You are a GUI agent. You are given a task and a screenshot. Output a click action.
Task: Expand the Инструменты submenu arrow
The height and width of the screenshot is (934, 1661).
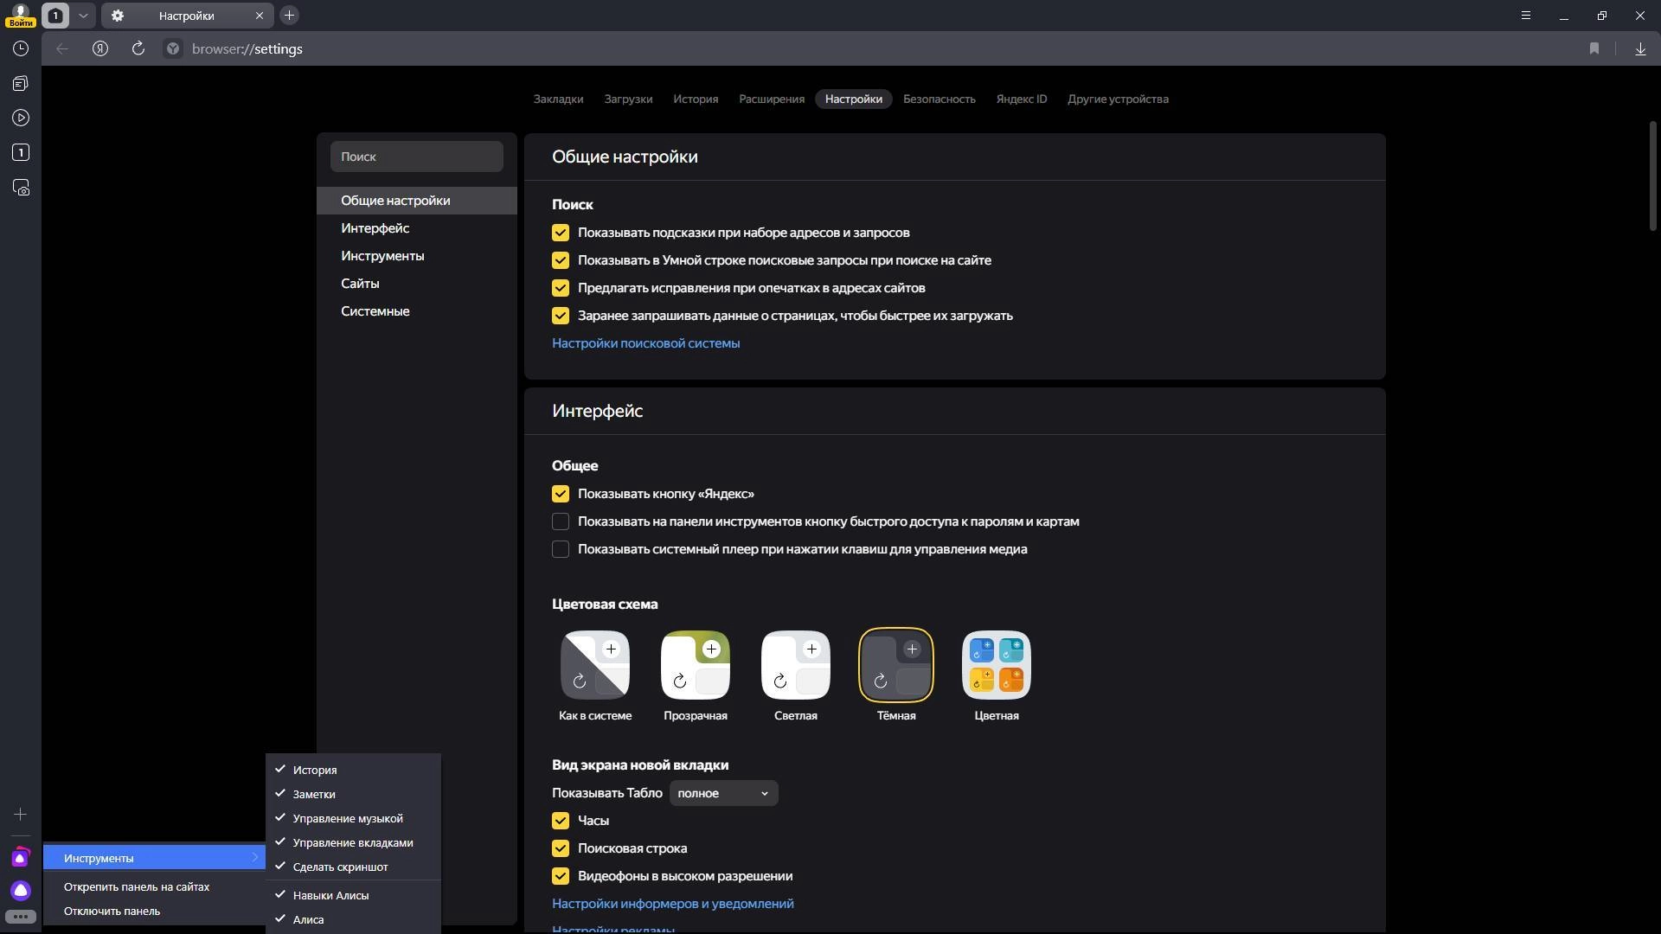pos(255,858)
